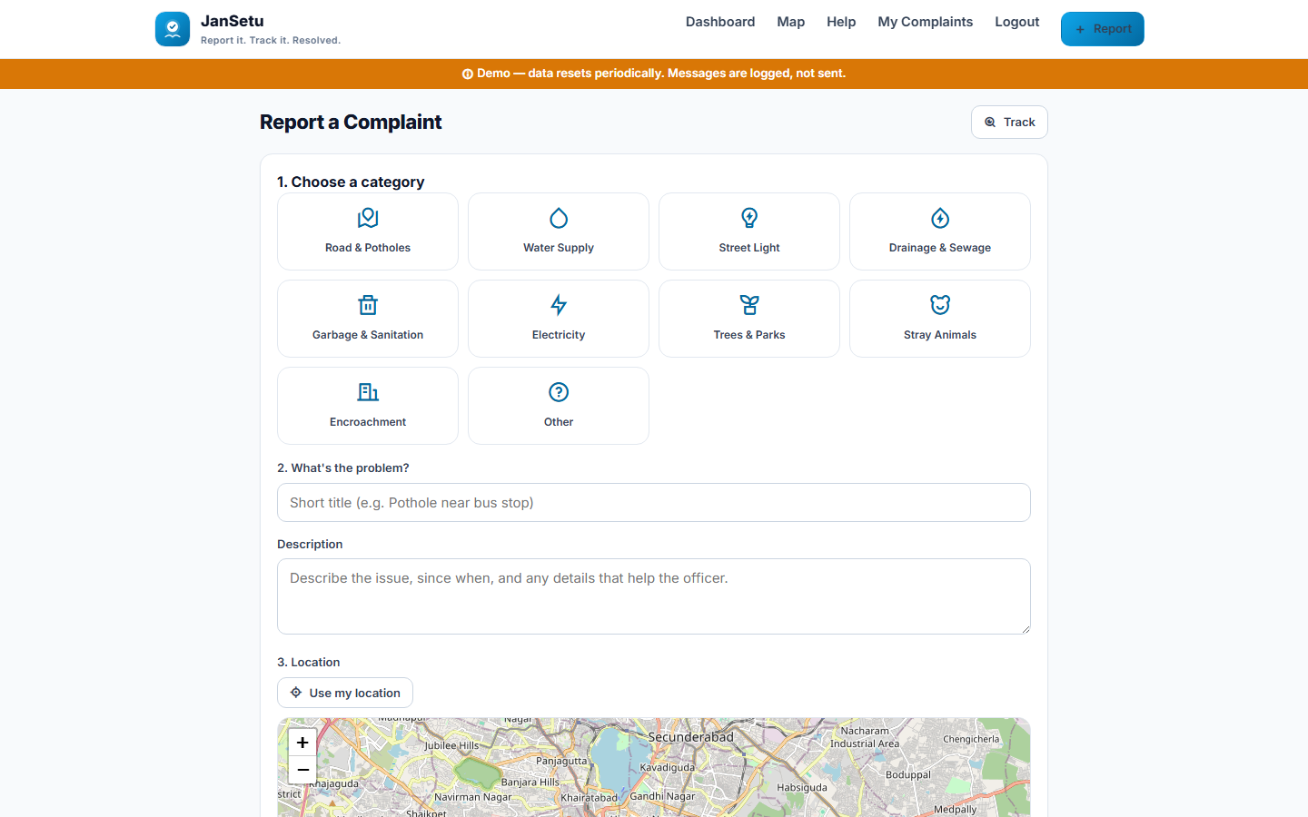Open the Help page
This screenshot has height=817, width=1308.
point(841,22)
